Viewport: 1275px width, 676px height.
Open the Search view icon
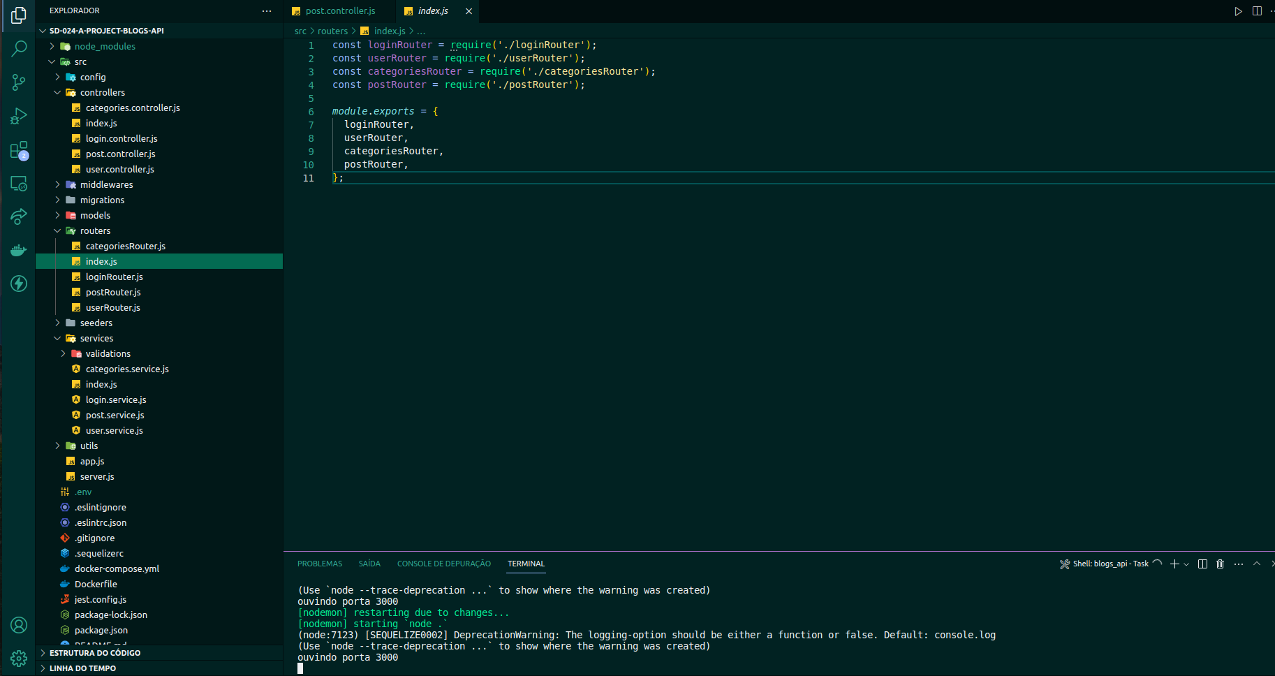(x=19, y=48)
